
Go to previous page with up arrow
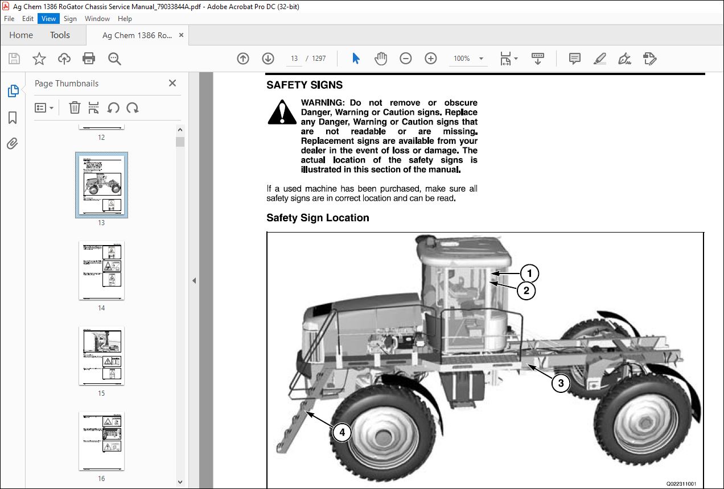(243, 59)
